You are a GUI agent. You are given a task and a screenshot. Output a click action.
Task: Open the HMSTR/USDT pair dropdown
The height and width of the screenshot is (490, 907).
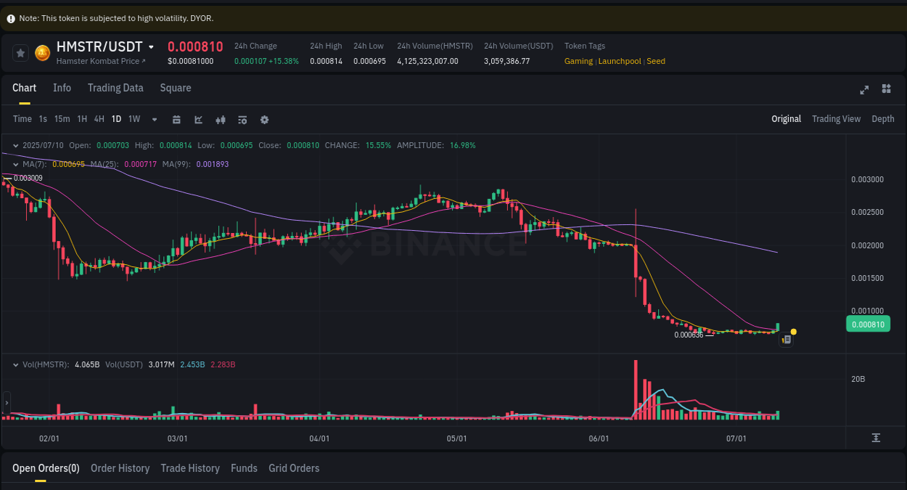coord(151,46)
